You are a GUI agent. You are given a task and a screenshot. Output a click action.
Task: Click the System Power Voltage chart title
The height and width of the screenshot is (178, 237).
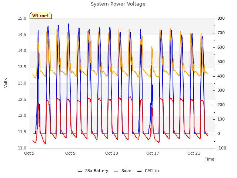coord(118,4)
